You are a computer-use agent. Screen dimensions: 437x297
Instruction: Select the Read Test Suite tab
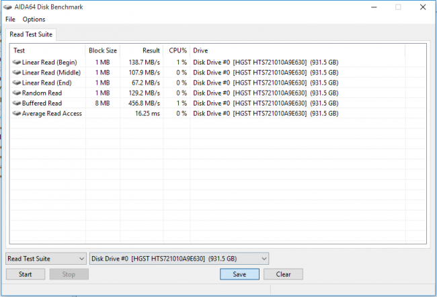[x=31, y=34]
